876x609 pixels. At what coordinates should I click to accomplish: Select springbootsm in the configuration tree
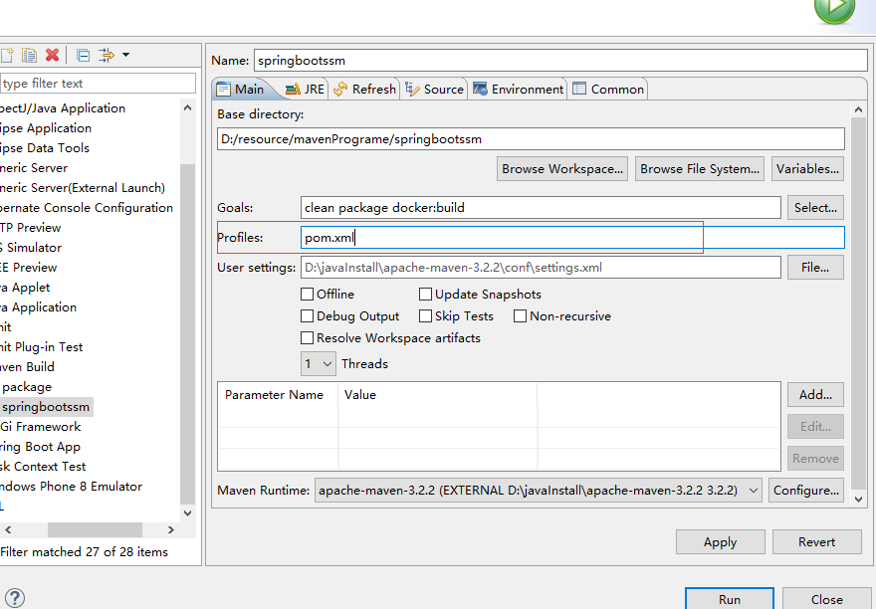(46, 407)
